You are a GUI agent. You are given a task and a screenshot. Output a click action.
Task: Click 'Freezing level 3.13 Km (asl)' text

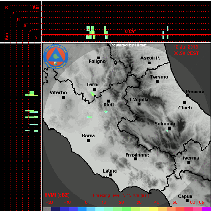pos(121,195)
